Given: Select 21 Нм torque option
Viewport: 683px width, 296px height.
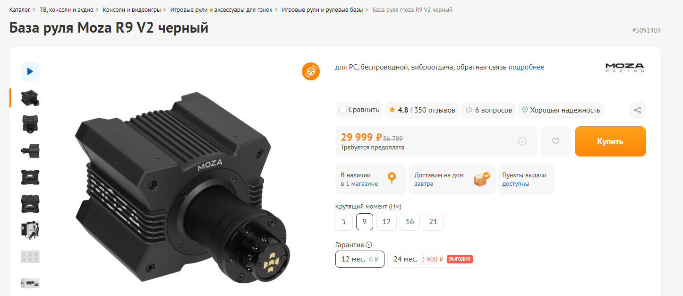Looking at the screenshot, I should (433, 222).
